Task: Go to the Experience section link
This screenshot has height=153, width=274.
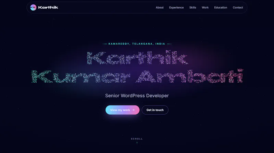Action: [176, 8]
